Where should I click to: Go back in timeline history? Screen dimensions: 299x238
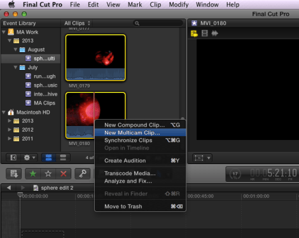point(9,188)
